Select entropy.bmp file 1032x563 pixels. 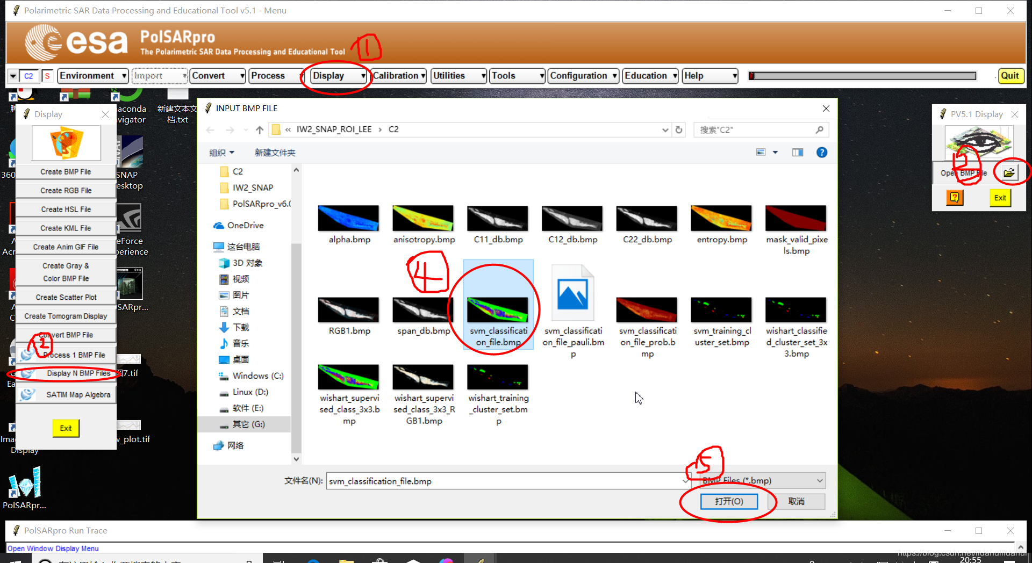[721, 225]
